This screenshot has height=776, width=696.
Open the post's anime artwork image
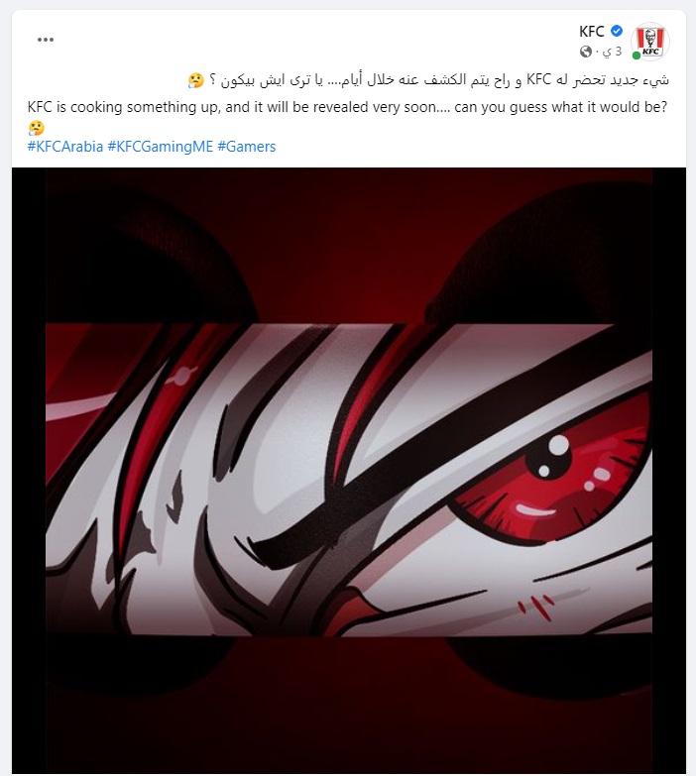point(349,470)
